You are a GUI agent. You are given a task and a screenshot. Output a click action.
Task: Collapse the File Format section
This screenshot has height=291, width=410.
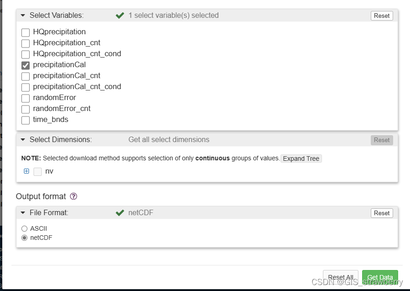[23, 213]
